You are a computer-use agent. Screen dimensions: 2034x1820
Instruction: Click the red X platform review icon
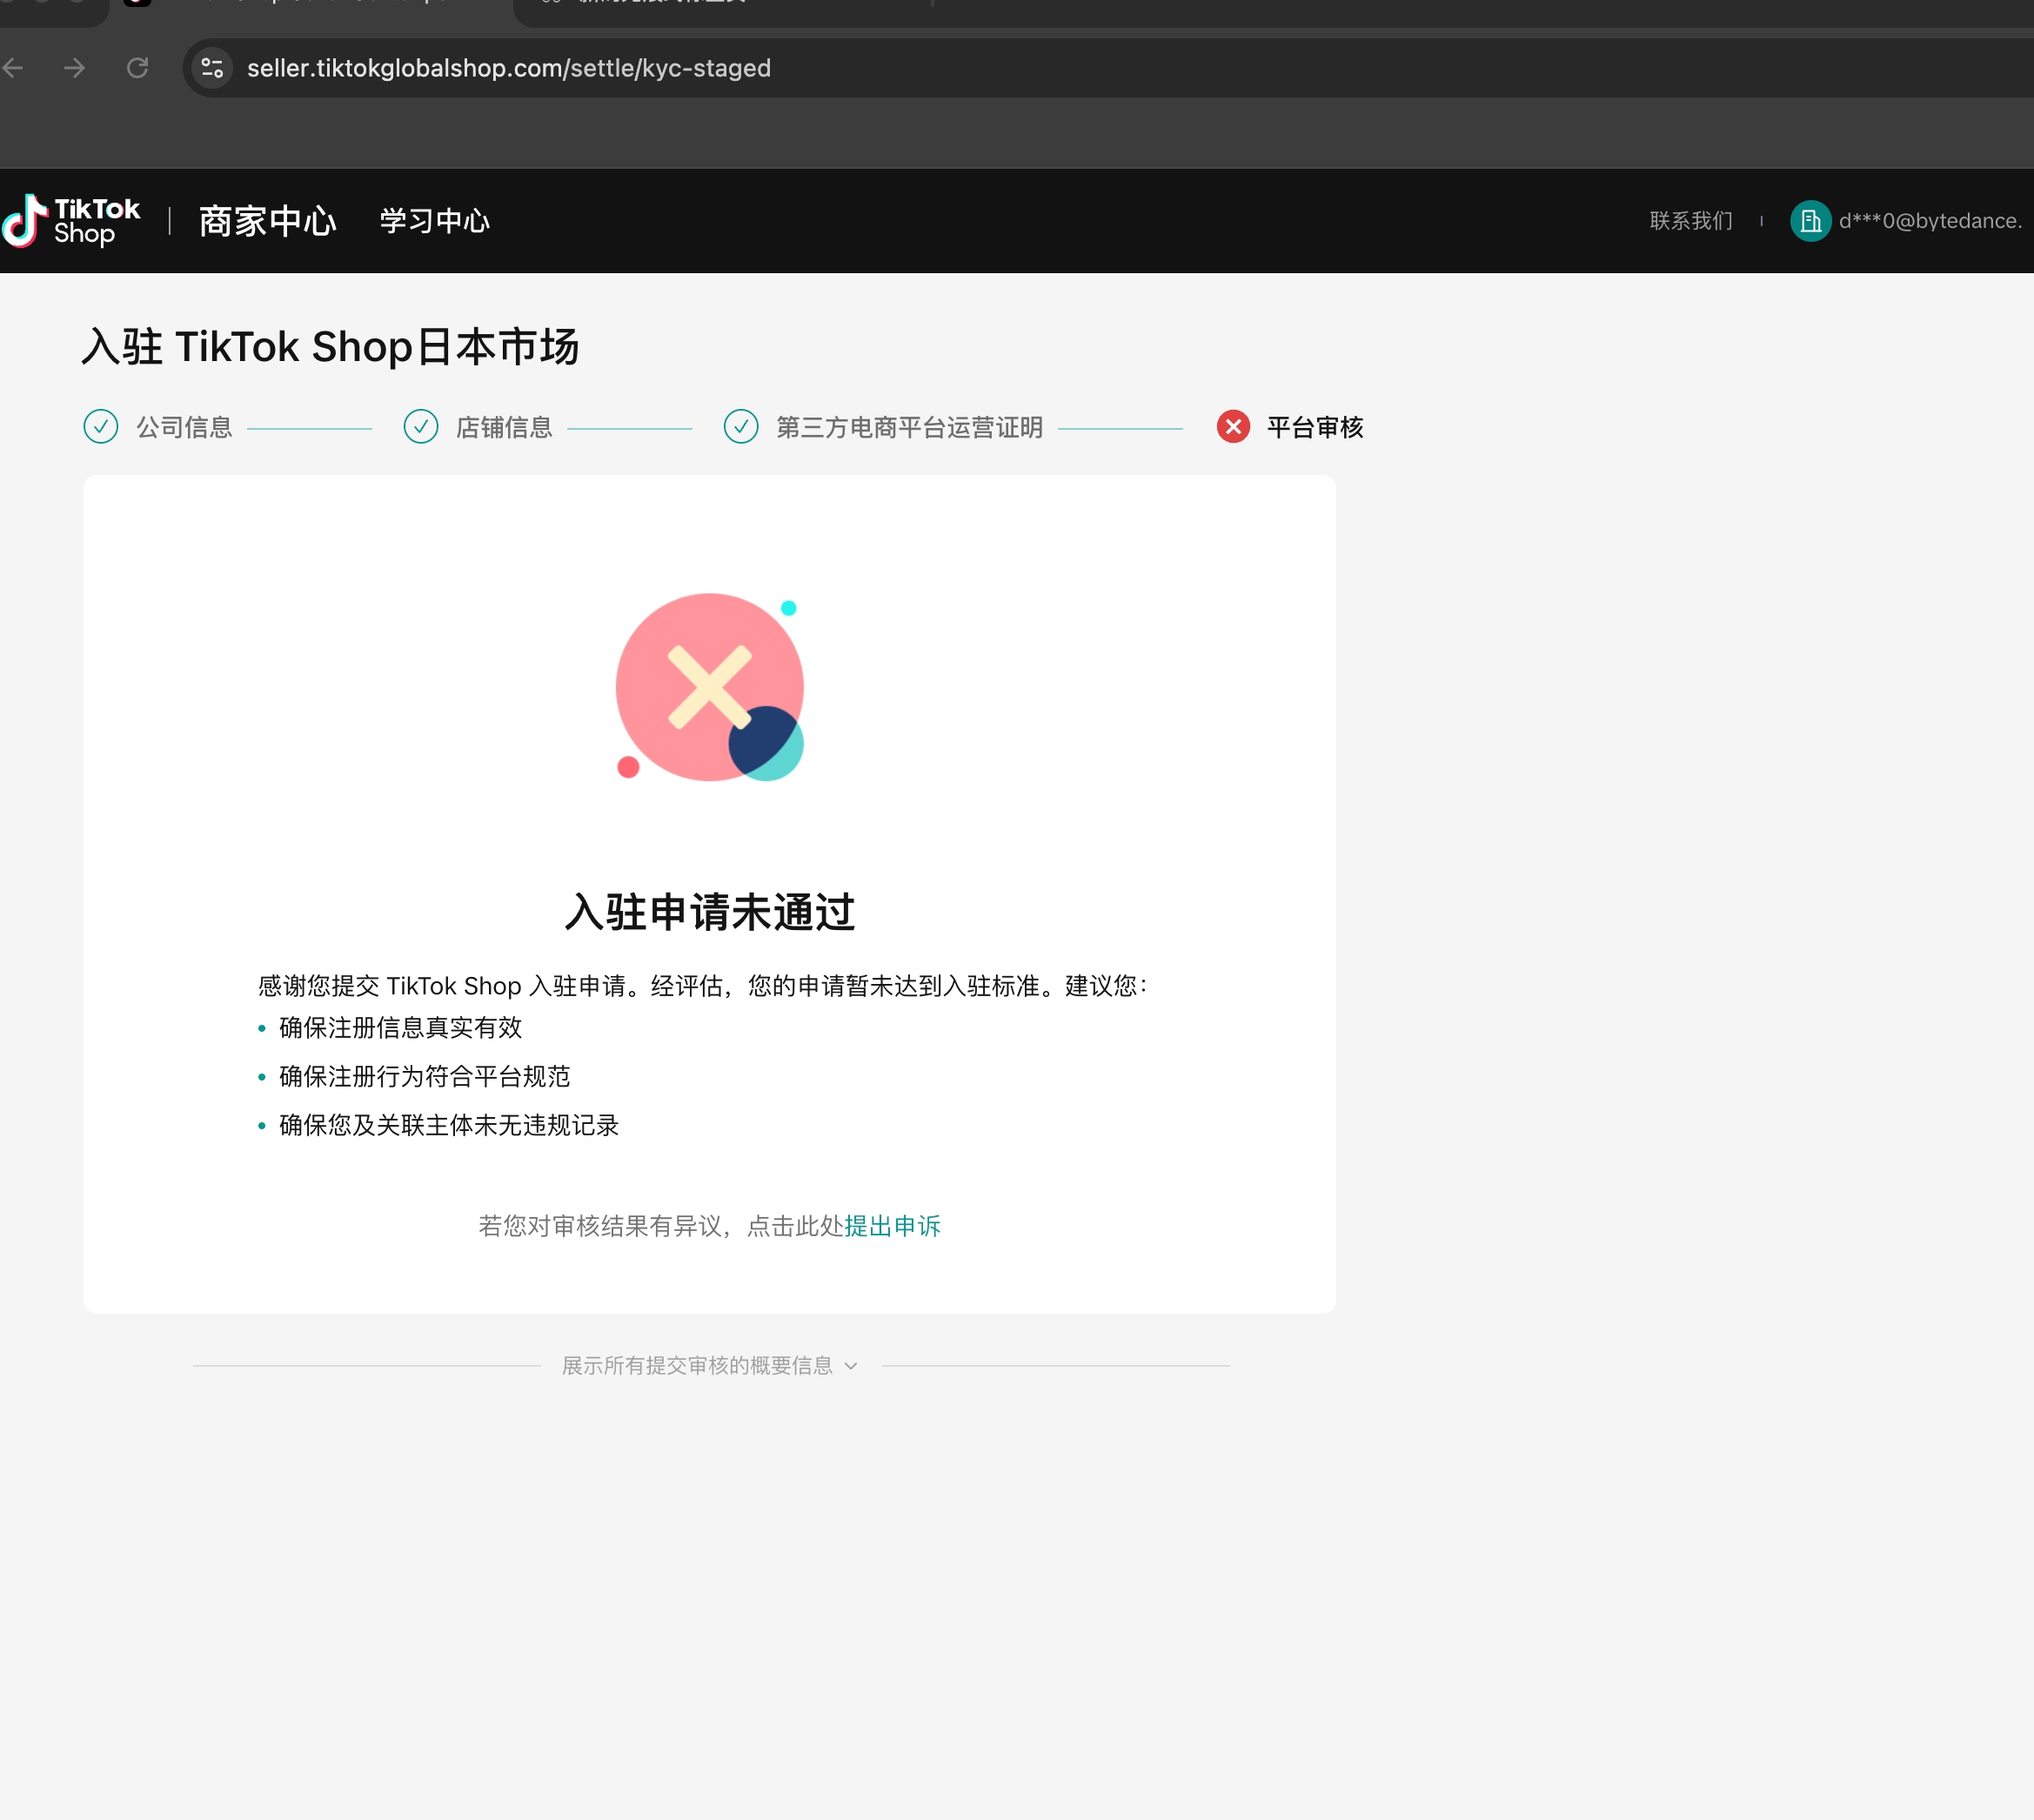click(x=1233, y=427)
